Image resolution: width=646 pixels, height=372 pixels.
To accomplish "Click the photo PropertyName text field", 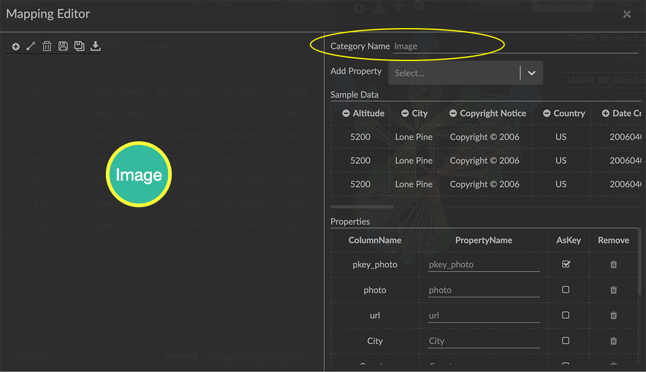I will click(483, 290).
